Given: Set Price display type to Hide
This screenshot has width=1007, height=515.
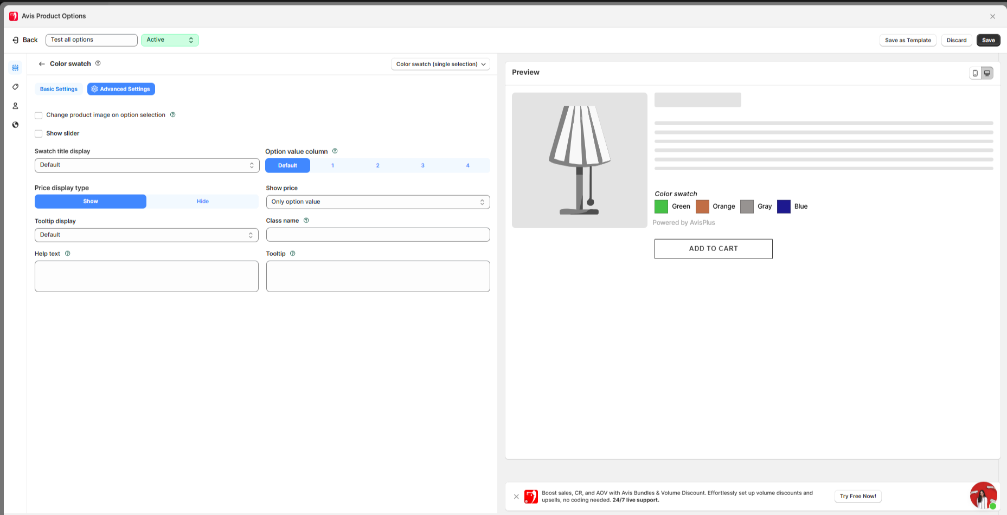Looking at the screenshot, I should coord(202,202).
